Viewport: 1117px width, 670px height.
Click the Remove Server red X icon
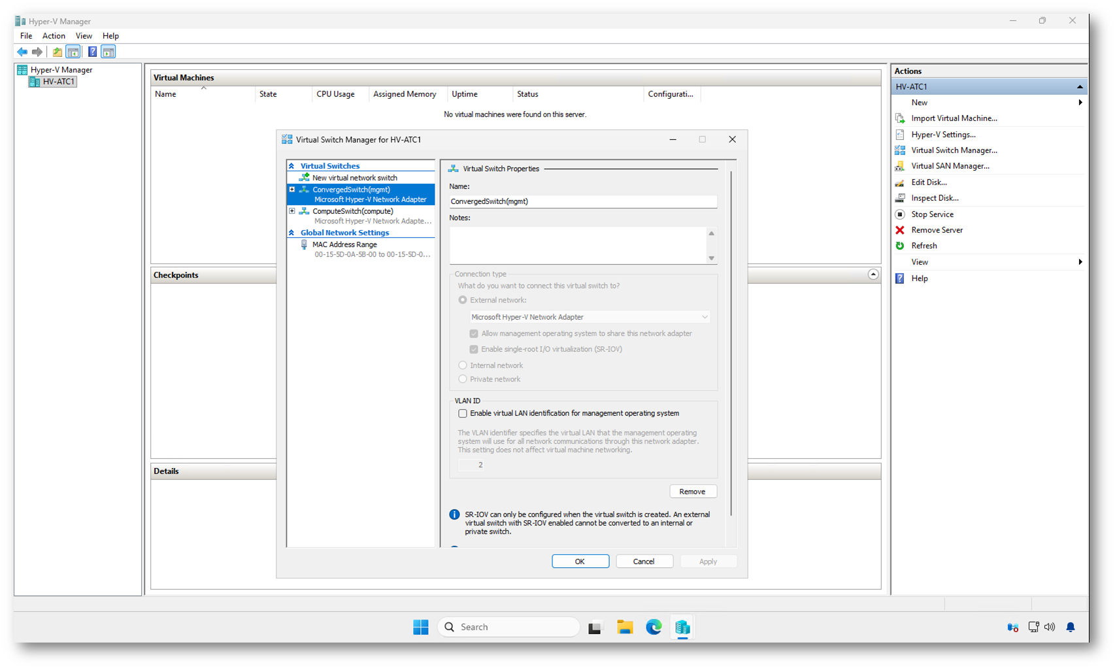tap(900, 230)
